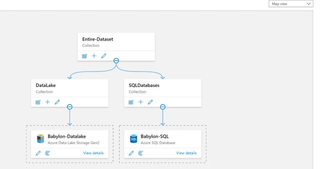Open View details for Babylon-Datalake
This screenshot has width=320, height=169.
[93, 153]
